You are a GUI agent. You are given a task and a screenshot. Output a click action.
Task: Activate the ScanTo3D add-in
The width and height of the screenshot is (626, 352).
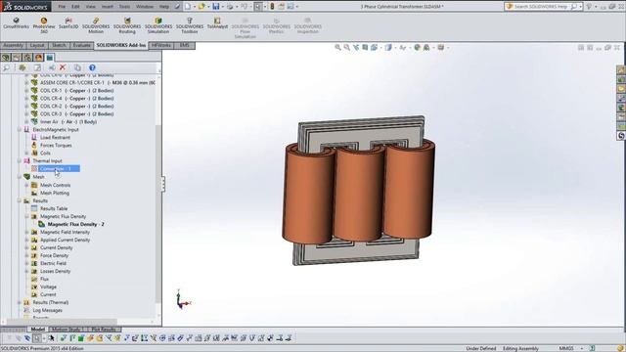68,23
